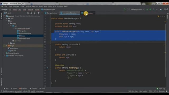
Task: Open the Build tool window
Action: tap(42, 89)
